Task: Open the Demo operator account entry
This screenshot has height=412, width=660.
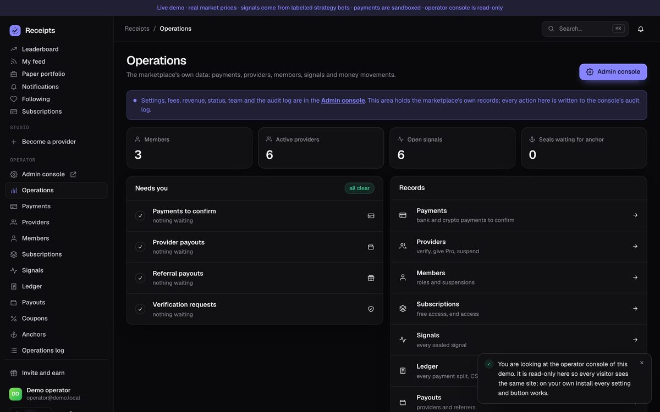Action: click(56, 394)
